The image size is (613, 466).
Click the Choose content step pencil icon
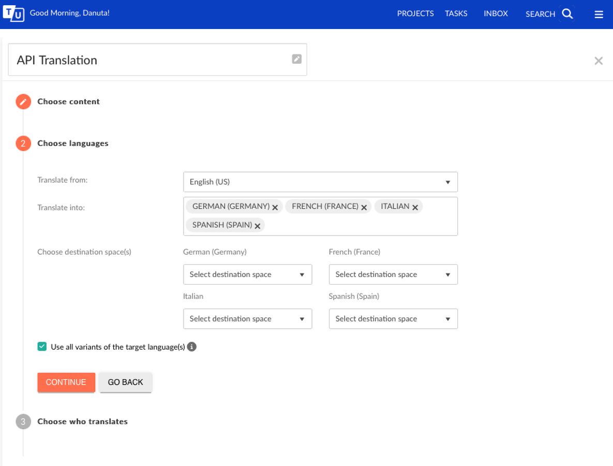(23, 101)
